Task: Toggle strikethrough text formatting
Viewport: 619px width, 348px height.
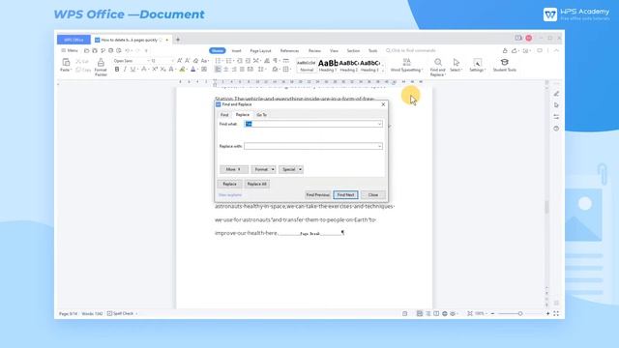Action: coord(144,70)
